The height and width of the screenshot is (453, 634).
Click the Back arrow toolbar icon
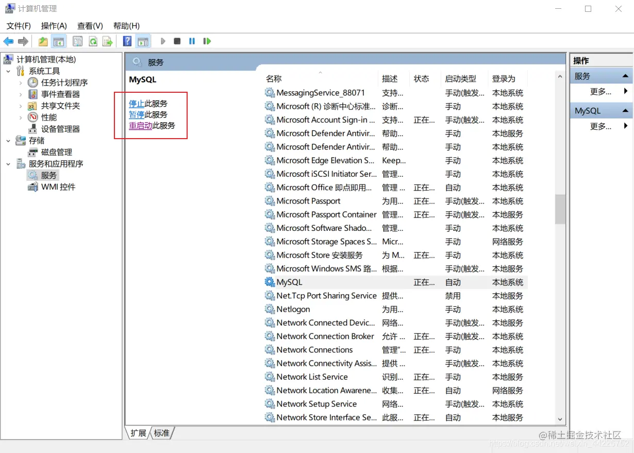click(8, 41)
